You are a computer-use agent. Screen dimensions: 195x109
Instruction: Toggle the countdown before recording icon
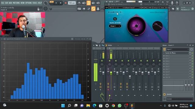point(89,3)
